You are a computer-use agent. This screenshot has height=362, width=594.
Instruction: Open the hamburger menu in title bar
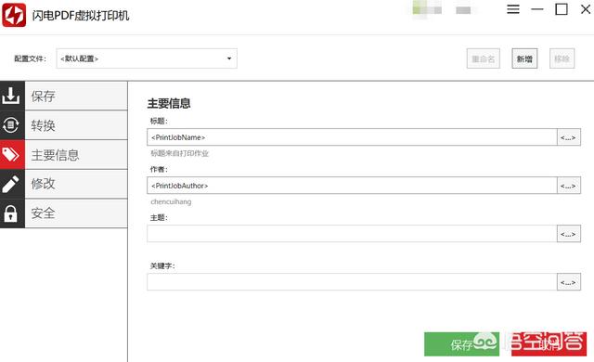point(513,9)
